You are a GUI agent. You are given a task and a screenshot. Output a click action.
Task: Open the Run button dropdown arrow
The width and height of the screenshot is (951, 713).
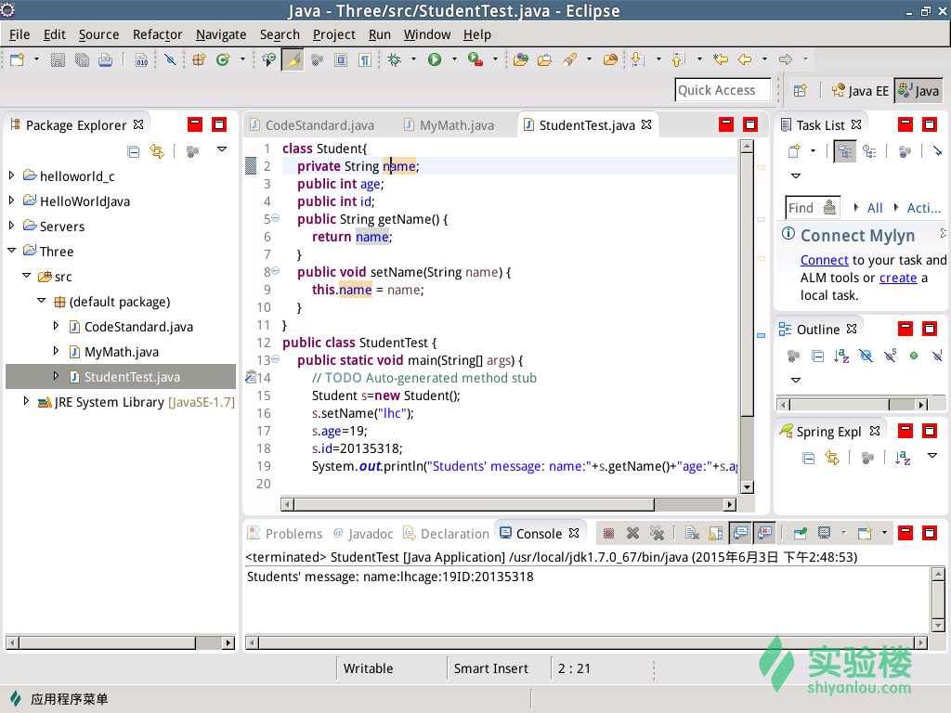[x=454, y=58]
